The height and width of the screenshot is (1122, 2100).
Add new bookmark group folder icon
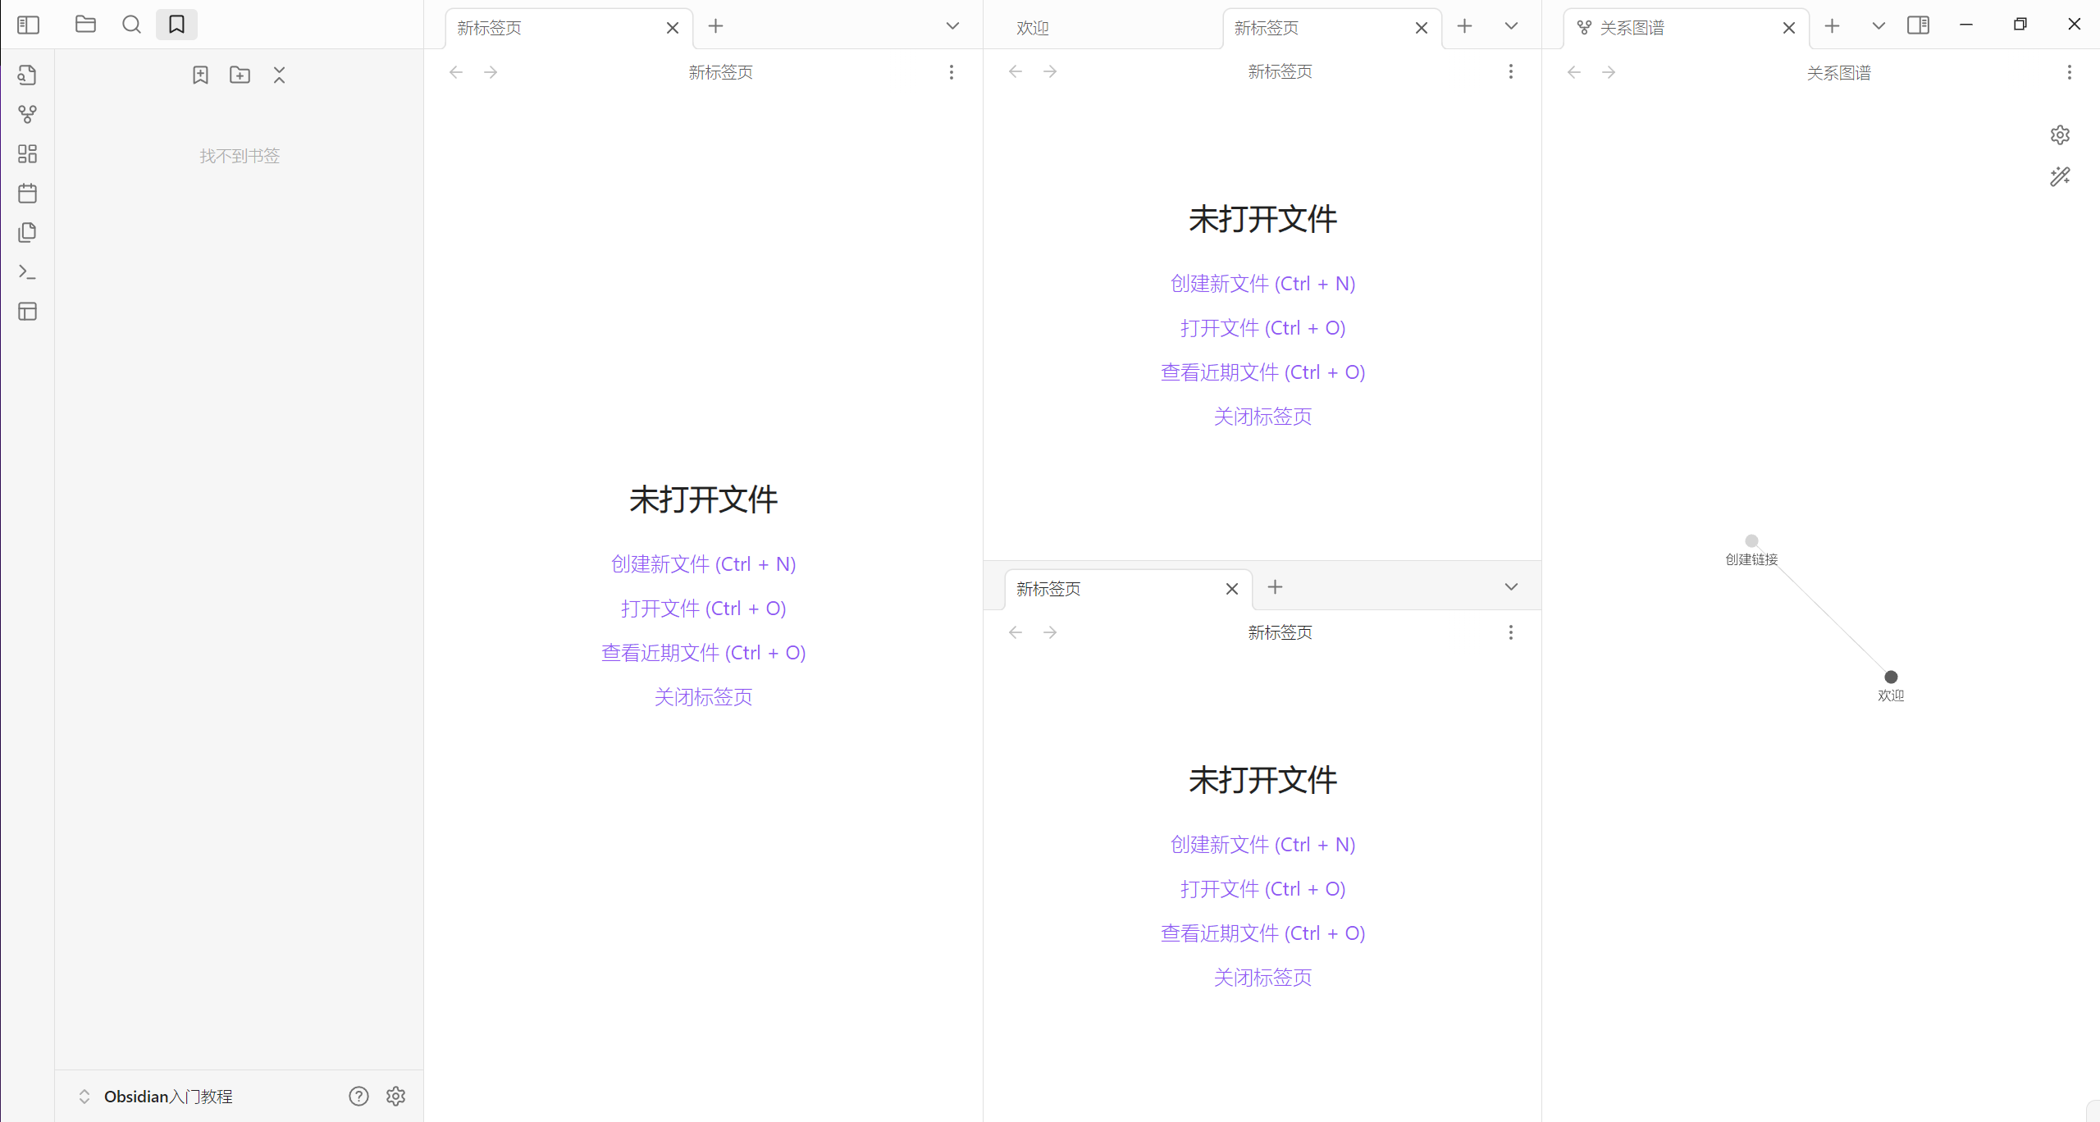point(240,75)
